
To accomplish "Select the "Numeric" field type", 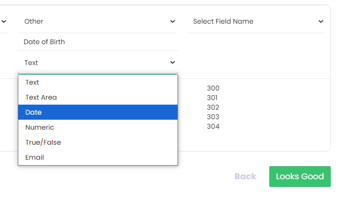I will tap(40, 127).
